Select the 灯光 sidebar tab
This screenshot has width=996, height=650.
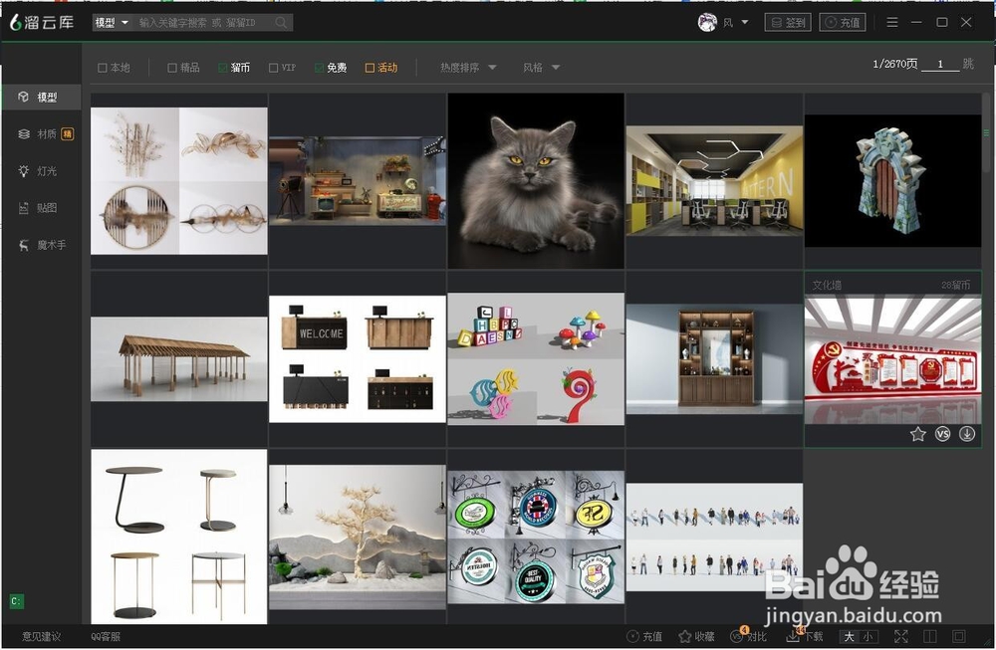46,171
